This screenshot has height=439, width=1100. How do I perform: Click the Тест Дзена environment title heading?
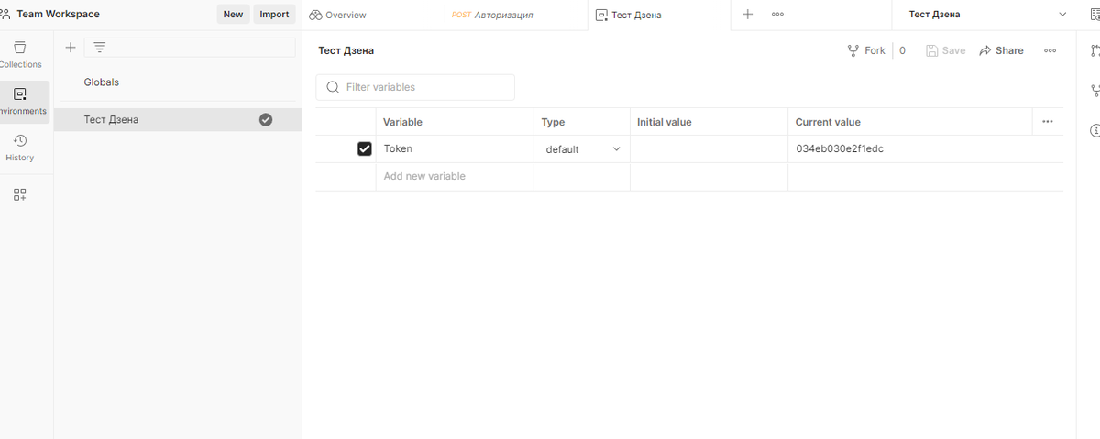click(x=346, y=50)
